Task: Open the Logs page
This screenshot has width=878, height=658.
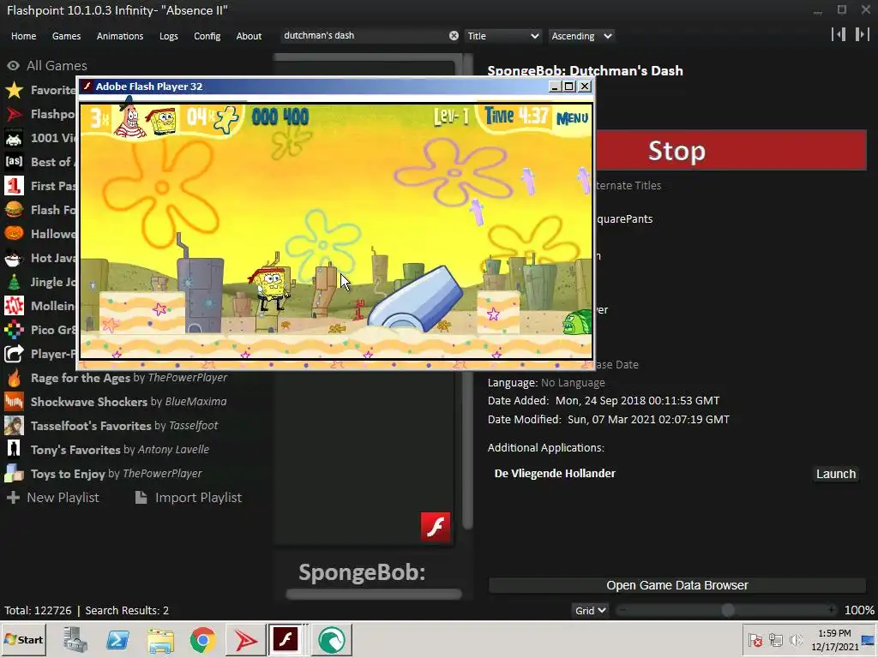Action: (x=169, y=36)
